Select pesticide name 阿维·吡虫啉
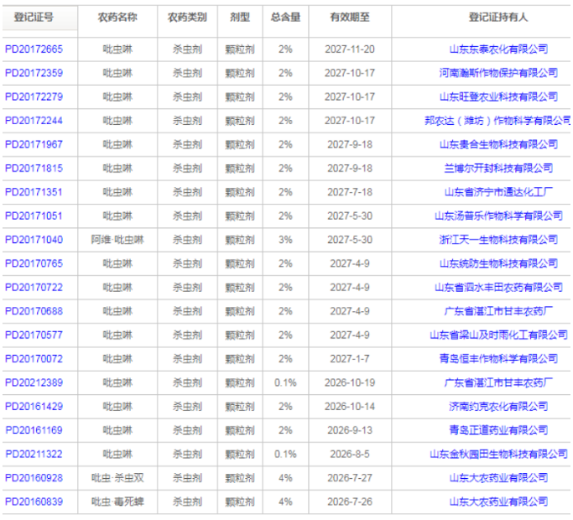Screen dimensions: 573x520 (117, 240)
